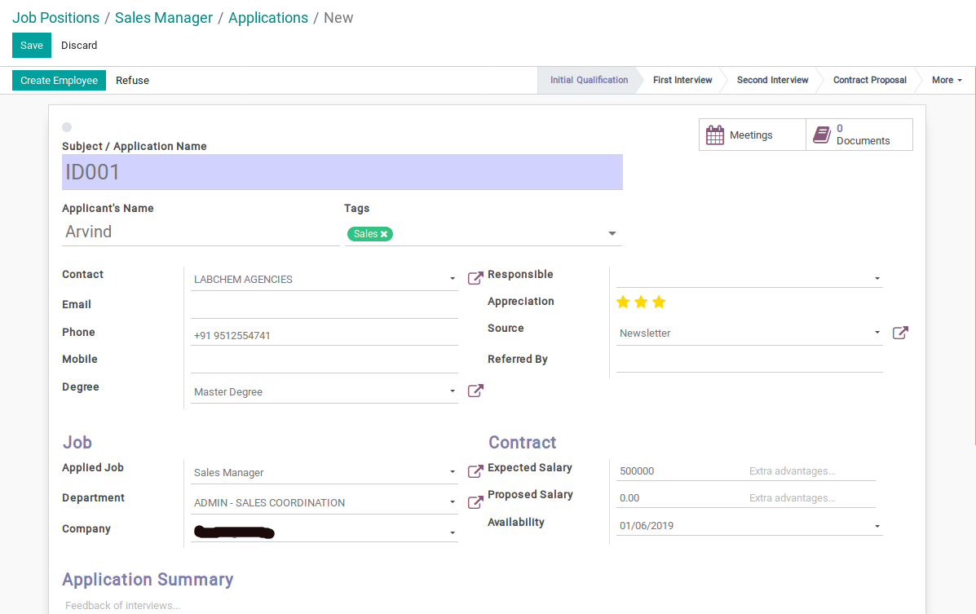Click the Email input field

[x=324, y=307]
